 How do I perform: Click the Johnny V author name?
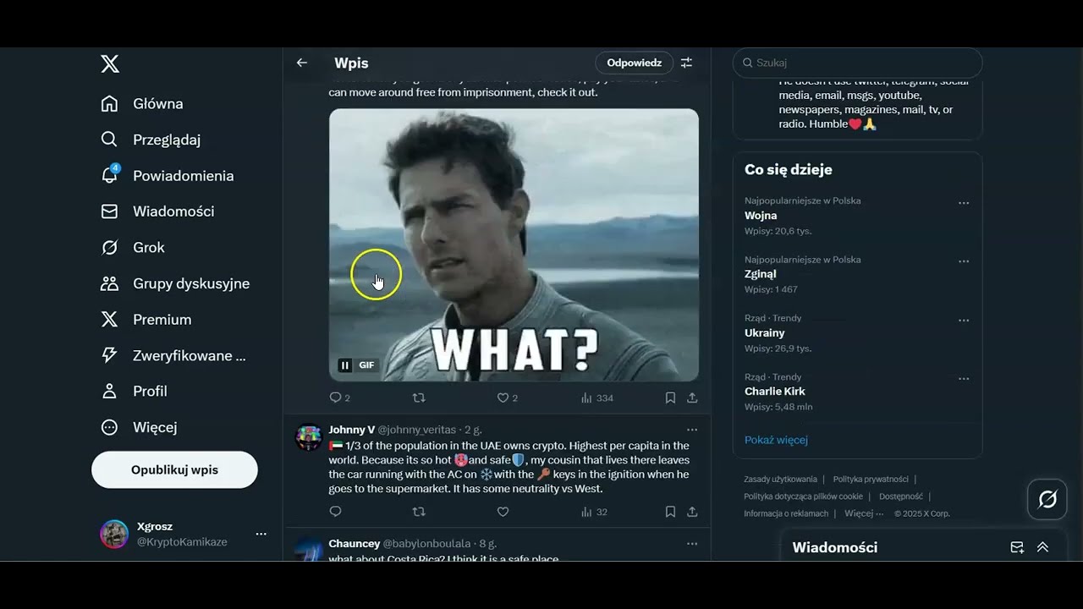coord(351,430)
